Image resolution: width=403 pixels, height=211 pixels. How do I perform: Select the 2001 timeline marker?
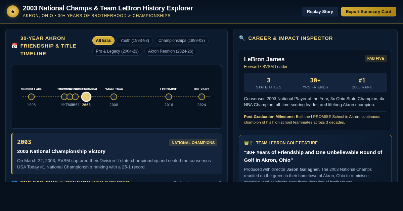pyautogui.click(x=75, y=97)
